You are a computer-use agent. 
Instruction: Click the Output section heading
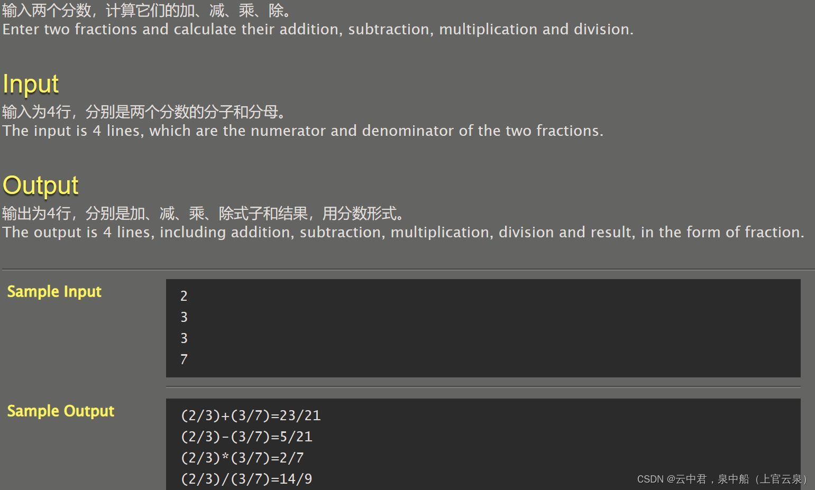[x=41, y=186]
